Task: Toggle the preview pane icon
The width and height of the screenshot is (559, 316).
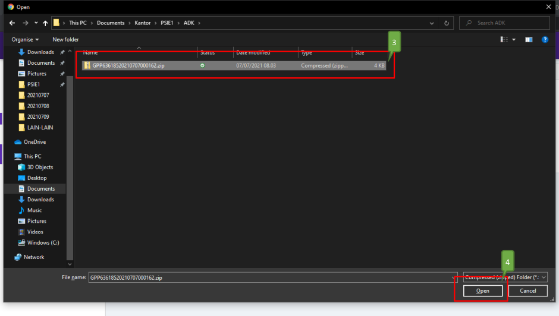Action: tap(529, 40)
